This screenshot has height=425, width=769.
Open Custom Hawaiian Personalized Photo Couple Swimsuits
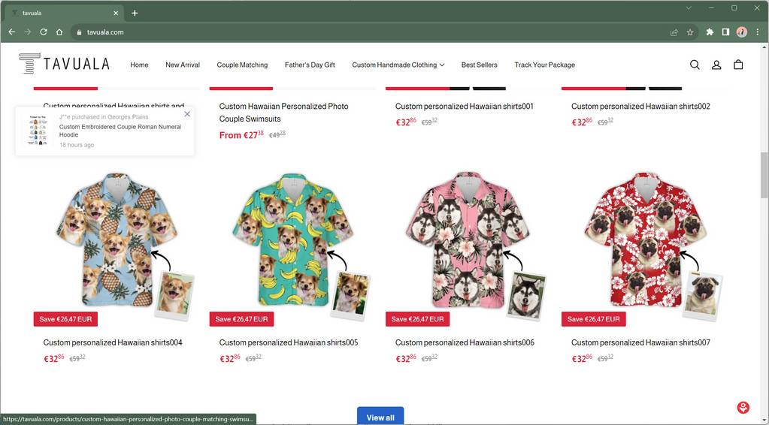[283, 112]
